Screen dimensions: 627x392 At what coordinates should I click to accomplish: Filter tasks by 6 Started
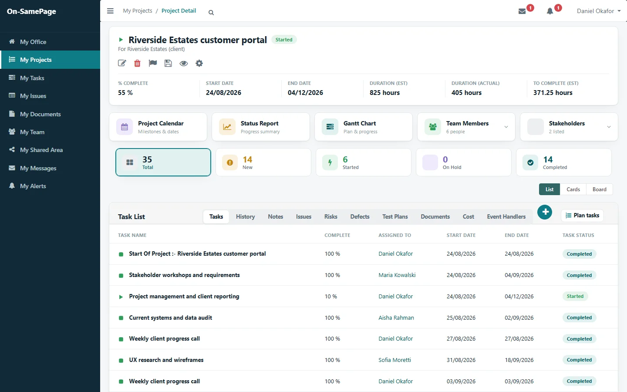pos(364,162)
